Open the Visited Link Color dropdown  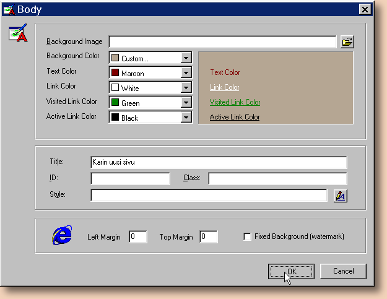(x=186, y=103)
